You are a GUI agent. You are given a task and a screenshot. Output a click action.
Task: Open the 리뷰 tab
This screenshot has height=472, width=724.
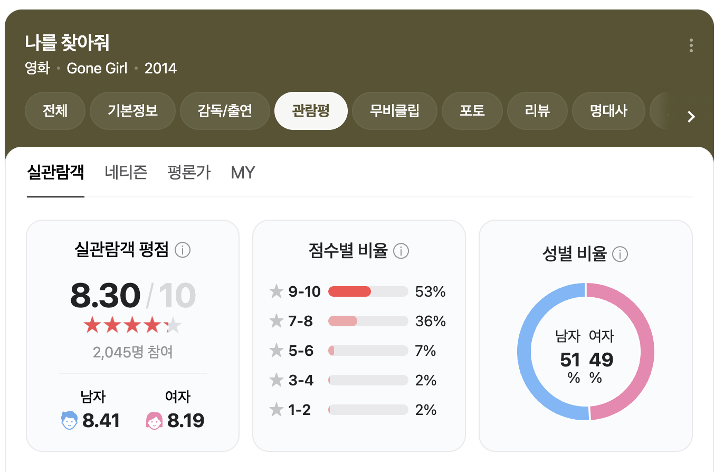537,111
